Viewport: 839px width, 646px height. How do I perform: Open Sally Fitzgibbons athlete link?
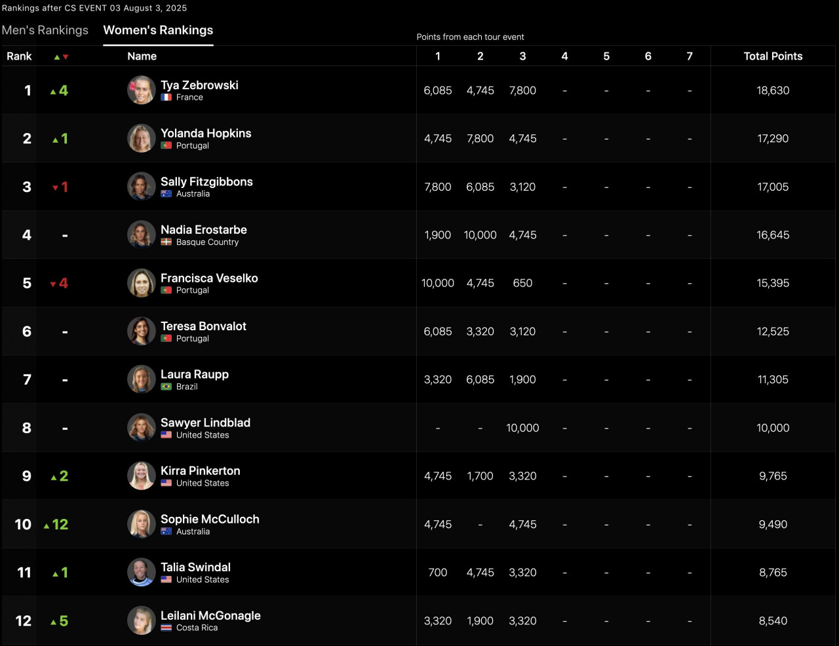pos(206,181)
